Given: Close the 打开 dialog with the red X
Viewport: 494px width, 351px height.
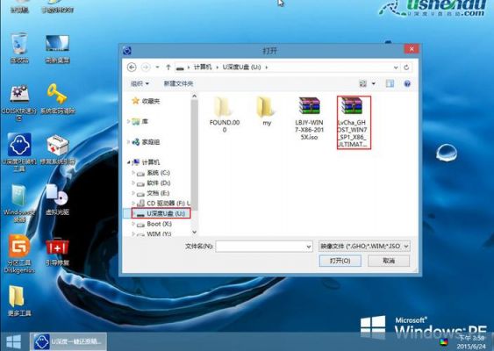Looking at the screenshot, I should (412, 49).
